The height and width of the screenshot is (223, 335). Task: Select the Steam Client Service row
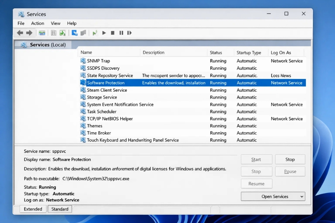(106, 90)
